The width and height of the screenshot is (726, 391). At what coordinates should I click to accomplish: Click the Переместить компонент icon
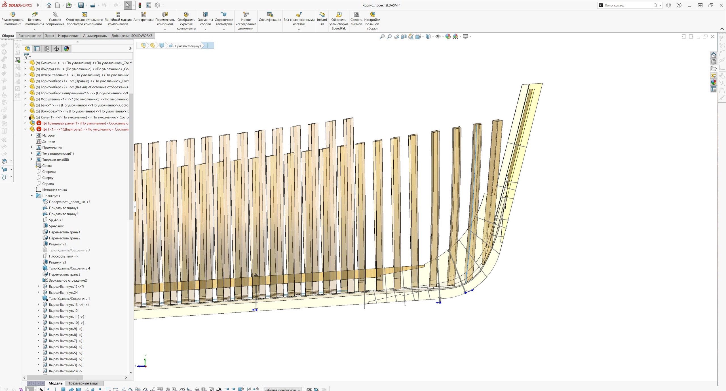(x=165, y=15)
